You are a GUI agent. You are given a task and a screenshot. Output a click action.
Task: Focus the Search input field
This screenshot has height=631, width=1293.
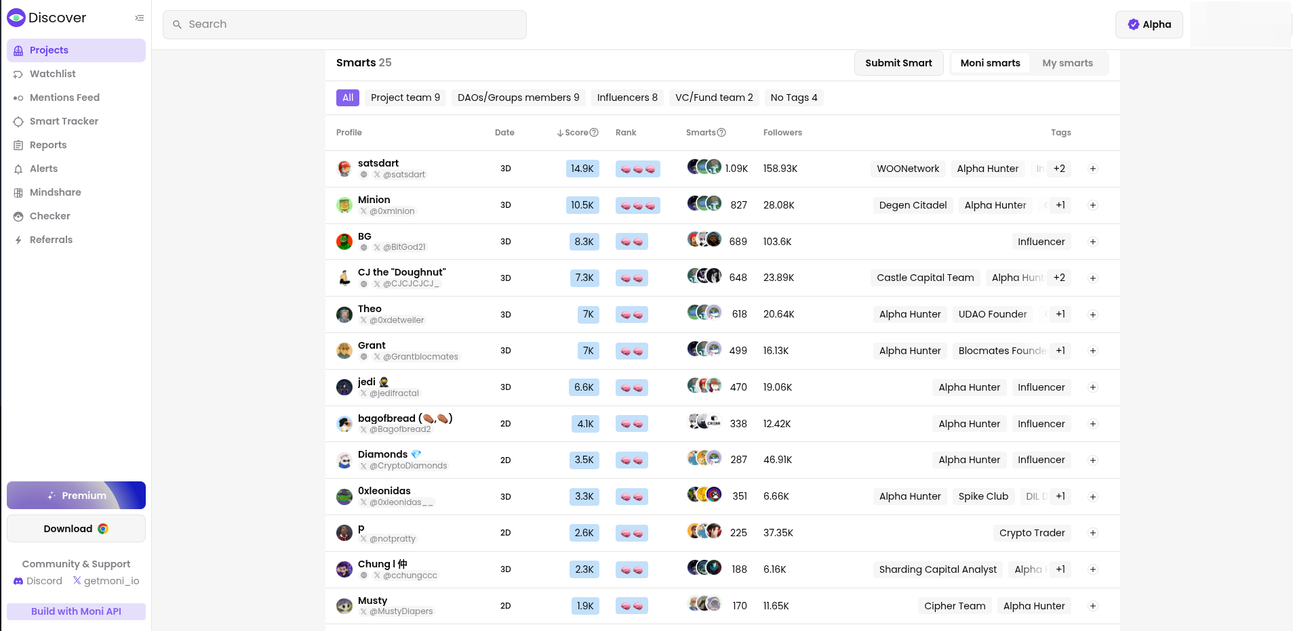pos(344,24)
